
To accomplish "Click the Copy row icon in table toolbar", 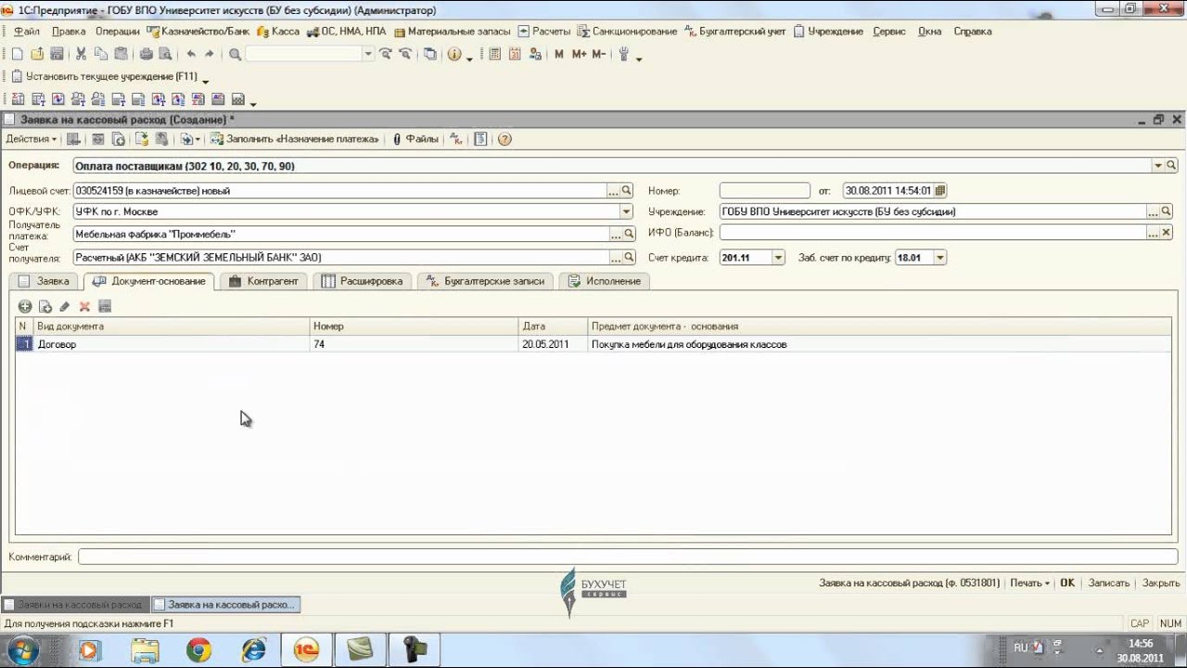I will point(45,306).
